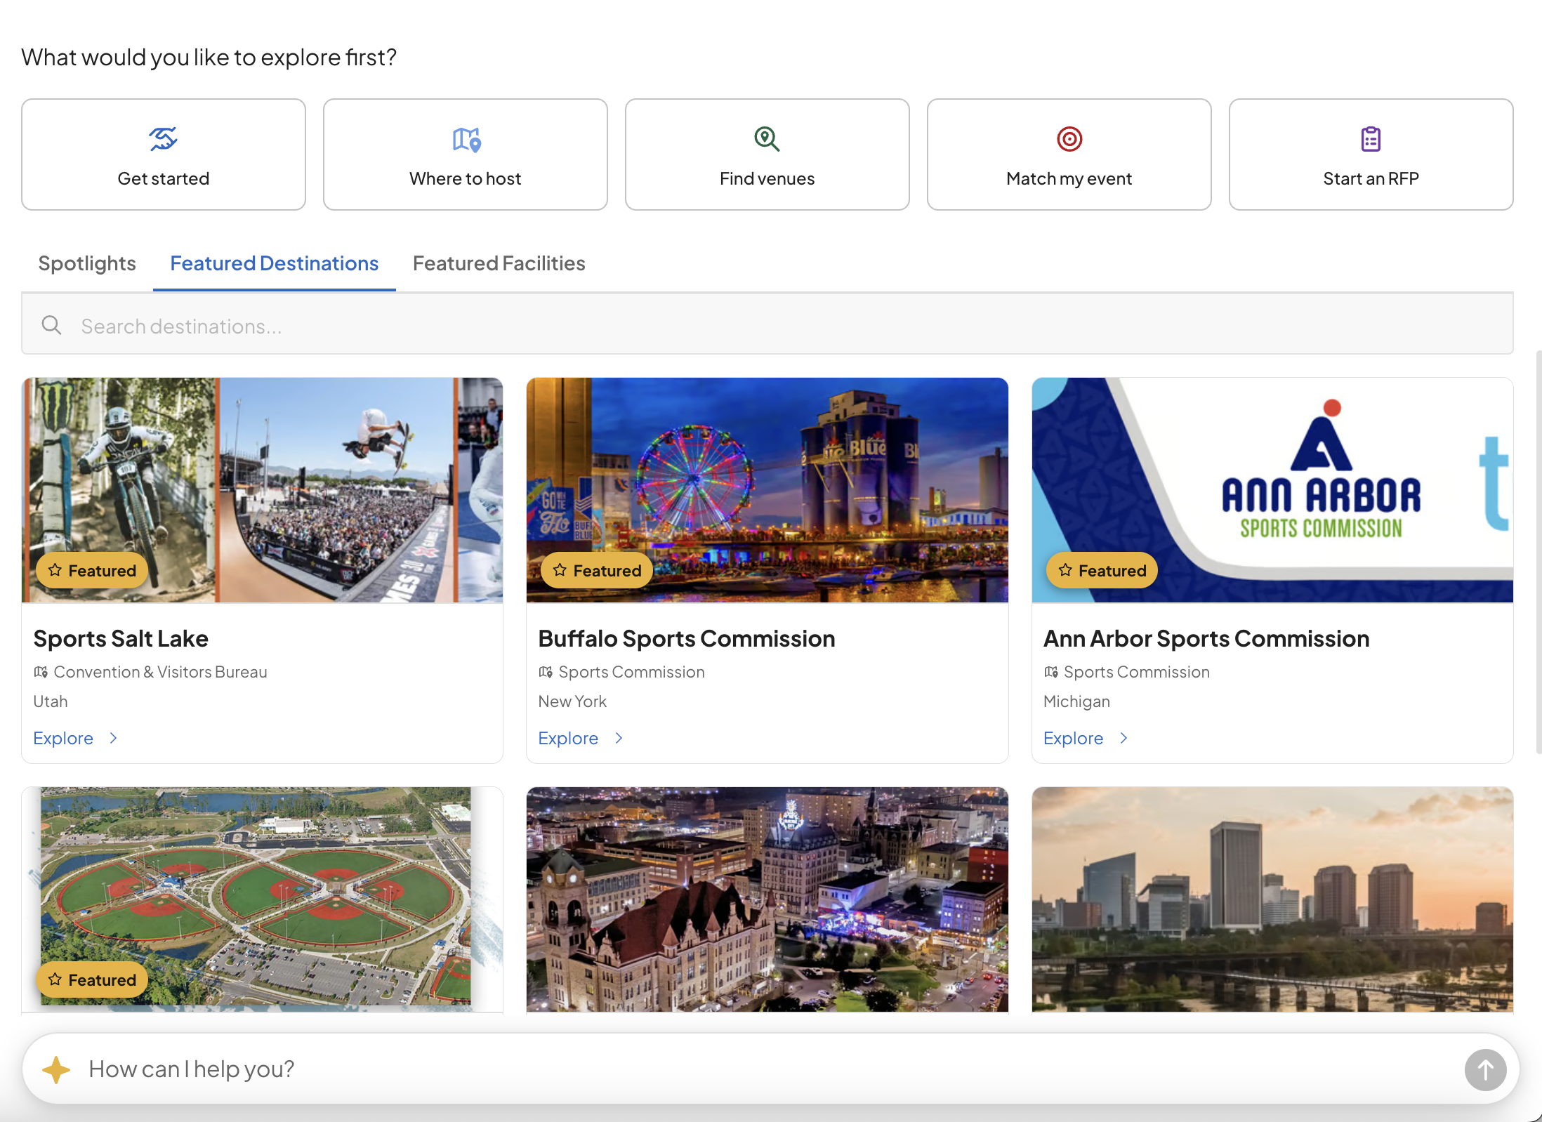This screenshot has width=1542, height=1122.
Task: Click chevron next to Ann Arbor Explore
Action: click(1123, 738)
